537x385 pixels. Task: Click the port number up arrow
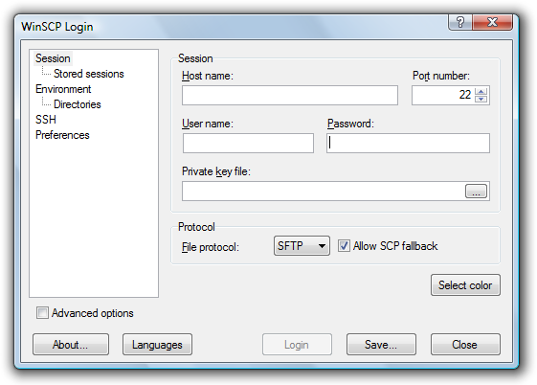click(481, 91)
